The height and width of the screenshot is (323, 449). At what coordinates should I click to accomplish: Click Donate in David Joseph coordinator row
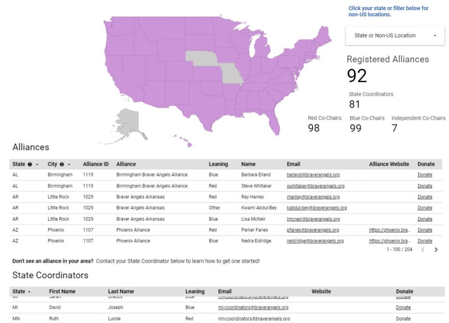point(403,307)
